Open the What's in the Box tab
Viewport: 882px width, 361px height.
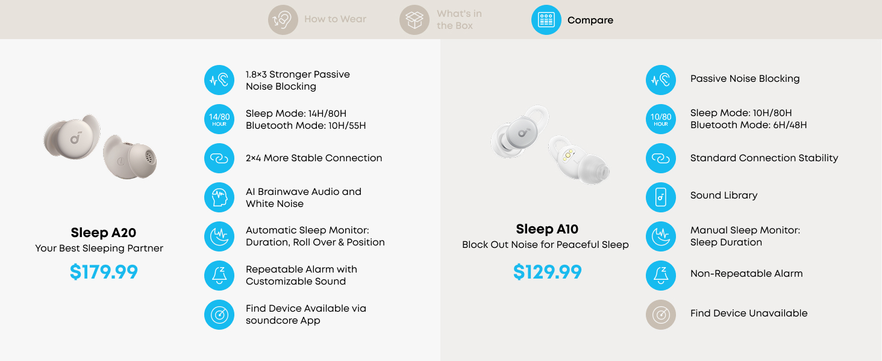point(458,19)
